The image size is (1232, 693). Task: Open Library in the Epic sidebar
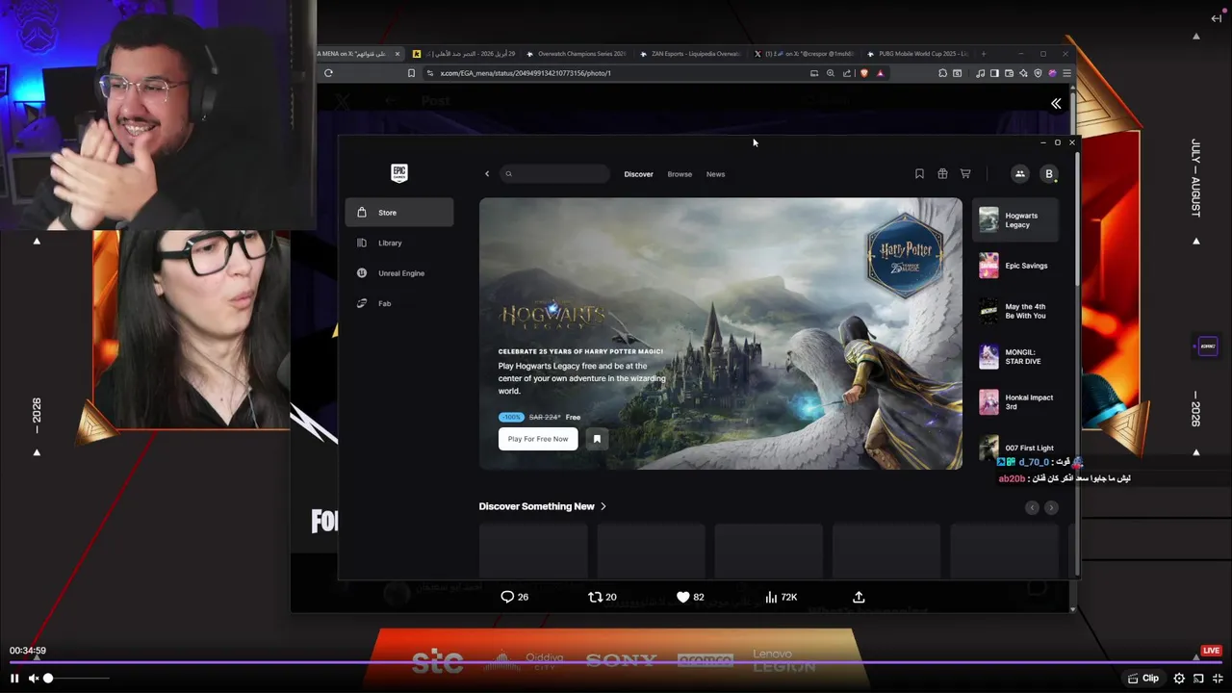(399, 243)
